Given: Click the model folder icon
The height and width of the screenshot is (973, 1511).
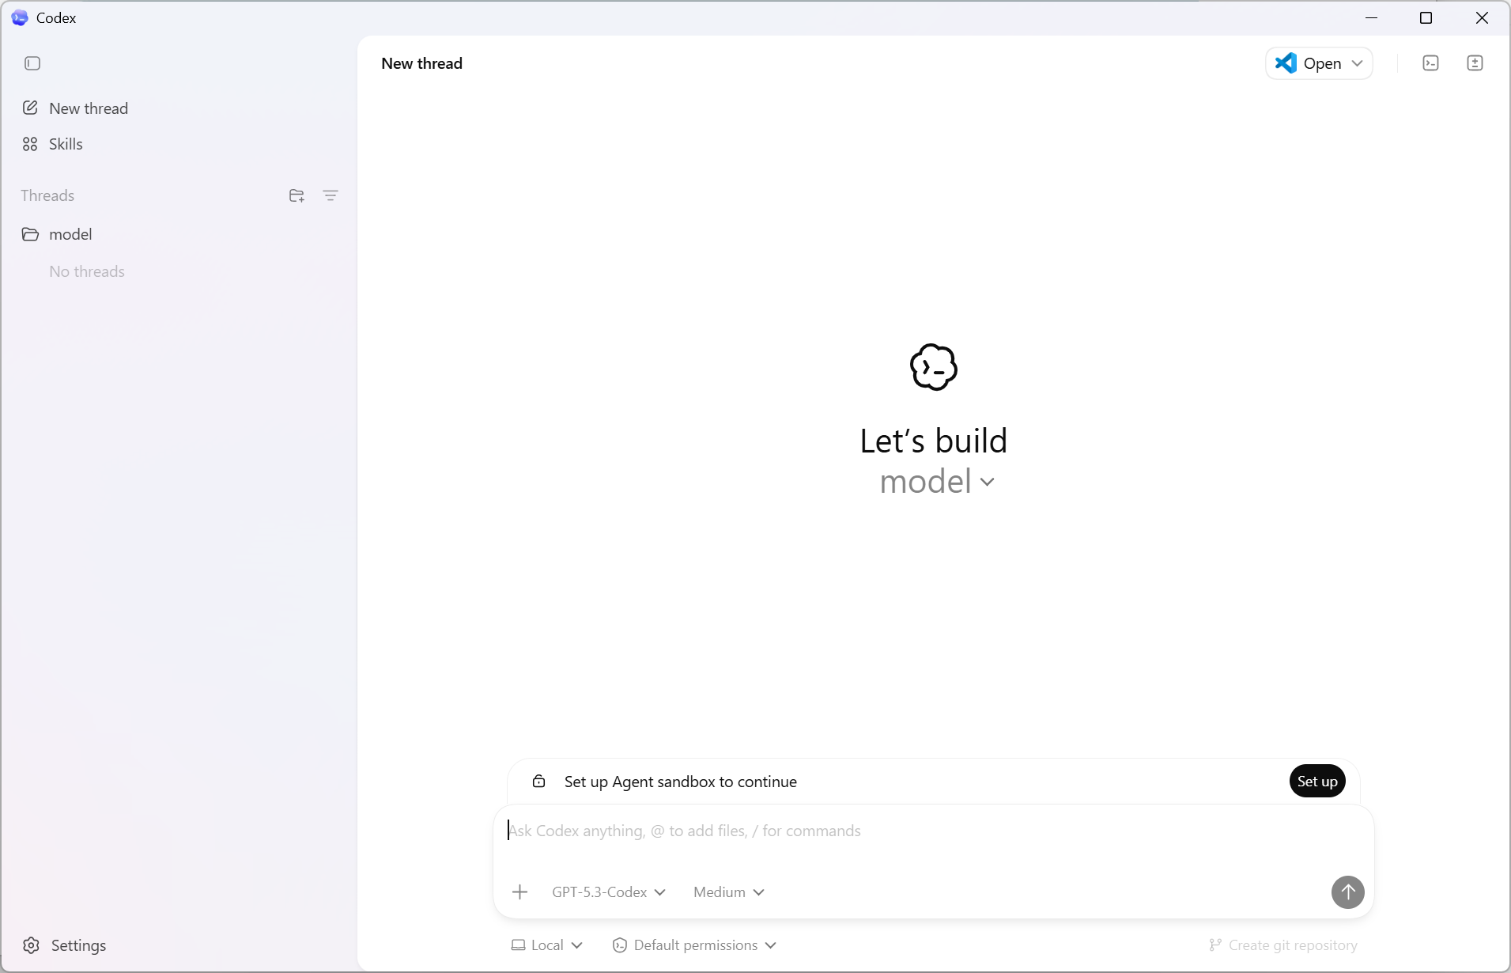Looking at the screenshot, I should 30,234.
